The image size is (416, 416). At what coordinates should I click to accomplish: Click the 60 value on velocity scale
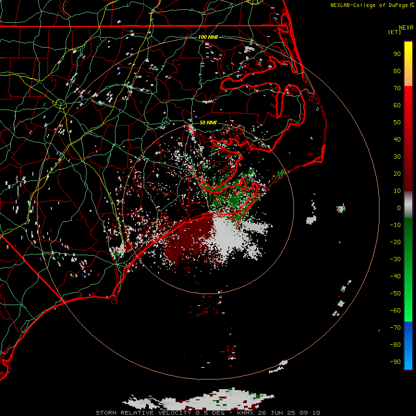tap(397, 105)
